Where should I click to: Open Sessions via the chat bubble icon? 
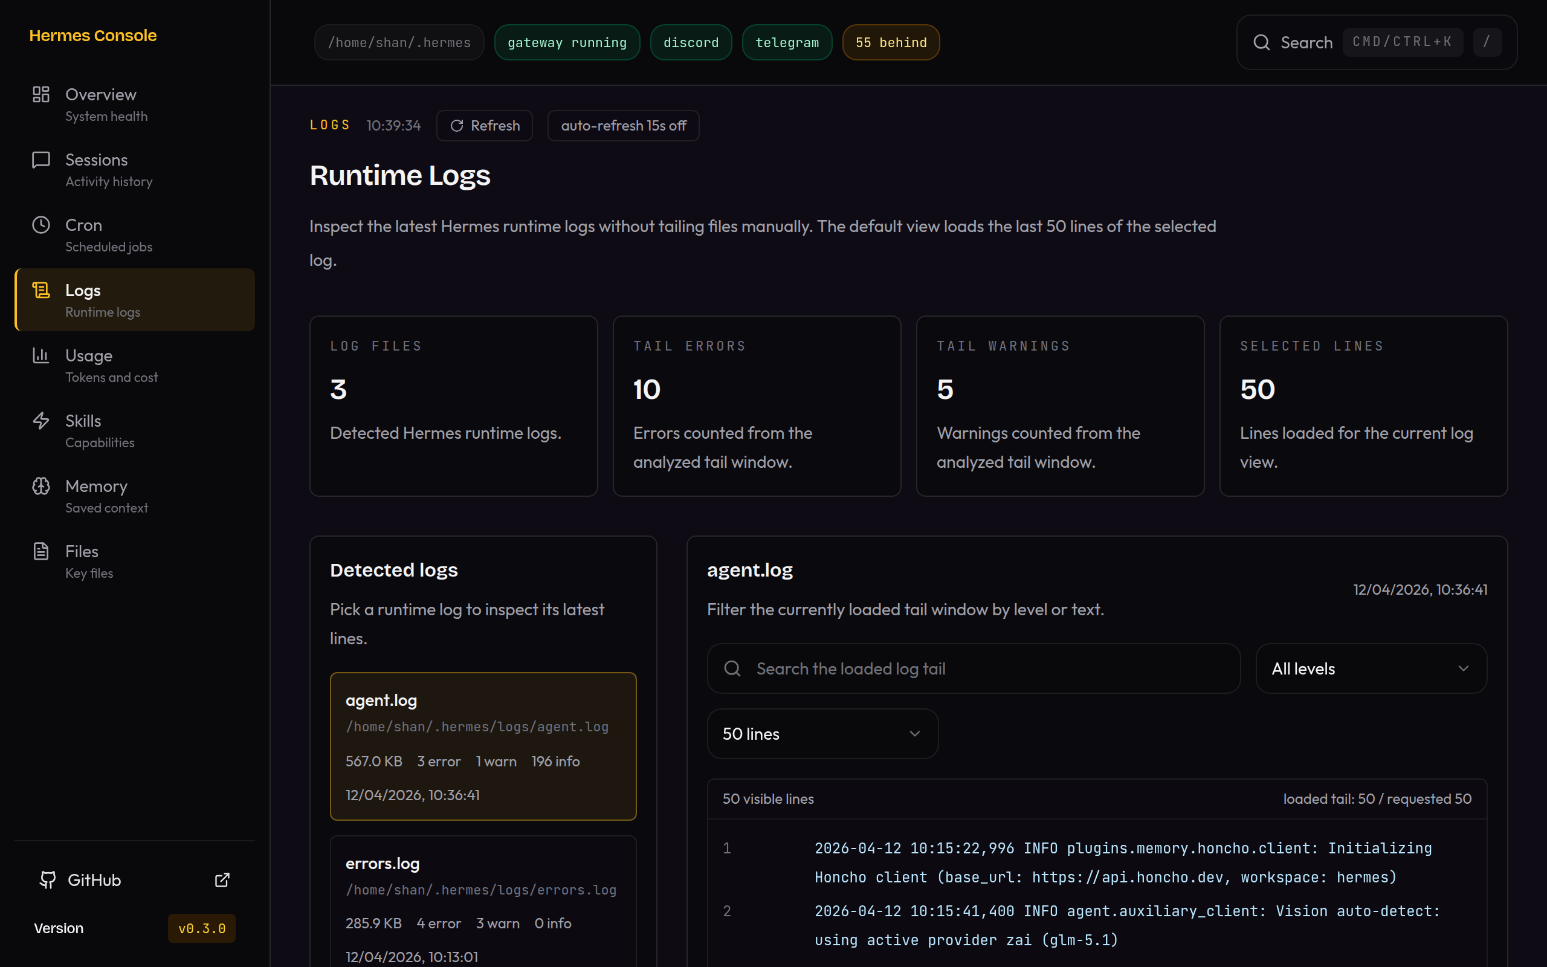coord(41,159)
